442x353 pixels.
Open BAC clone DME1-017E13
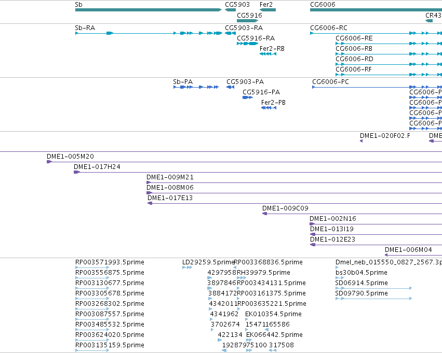295,203
